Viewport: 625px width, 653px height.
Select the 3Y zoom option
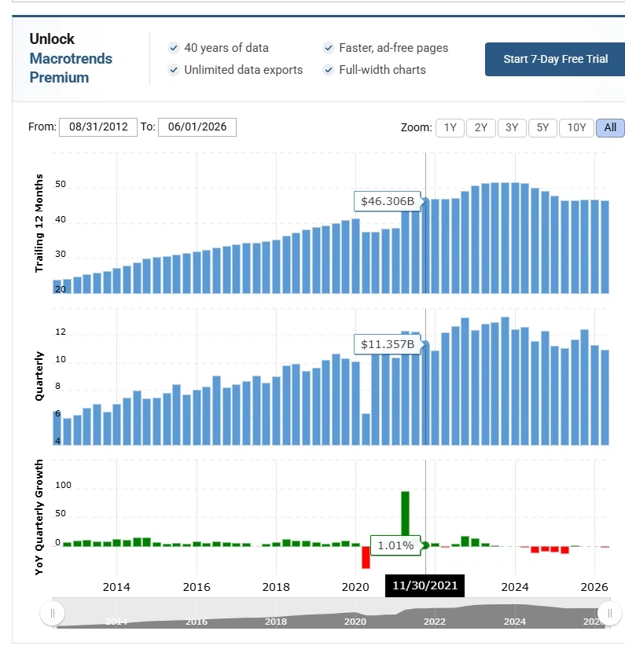(512, 127)
